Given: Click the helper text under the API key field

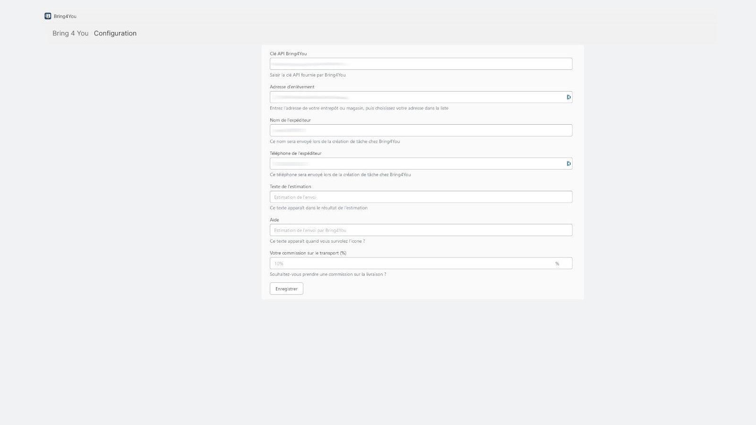Looking at the screenshot, I should [307, 75].
